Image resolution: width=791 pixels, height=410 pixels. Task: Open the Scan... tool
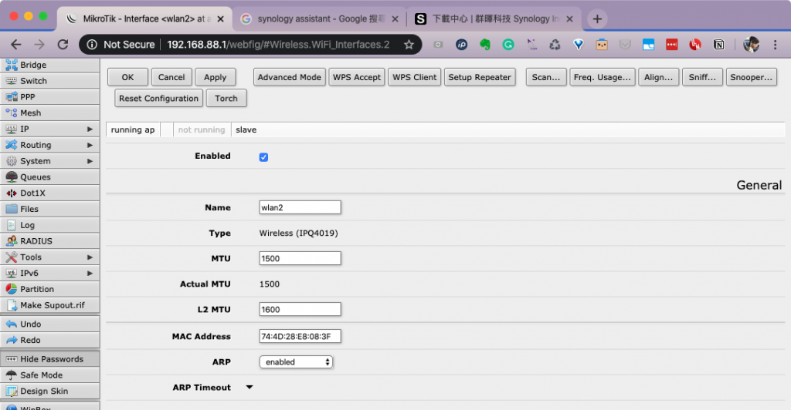(x=546, y=77)
